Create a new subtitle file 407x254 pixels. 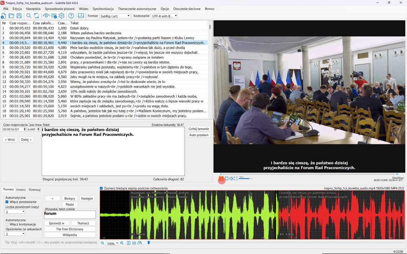tap(4, 16)
